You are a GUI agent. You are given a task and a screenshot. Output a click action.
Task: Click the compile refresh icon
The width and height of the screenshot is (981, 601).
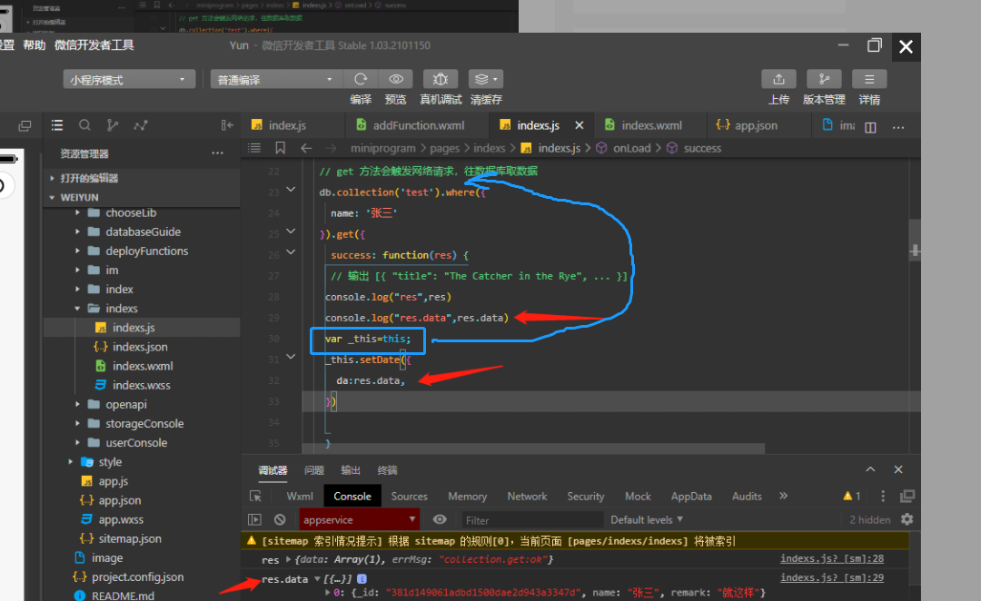[361, 79]
